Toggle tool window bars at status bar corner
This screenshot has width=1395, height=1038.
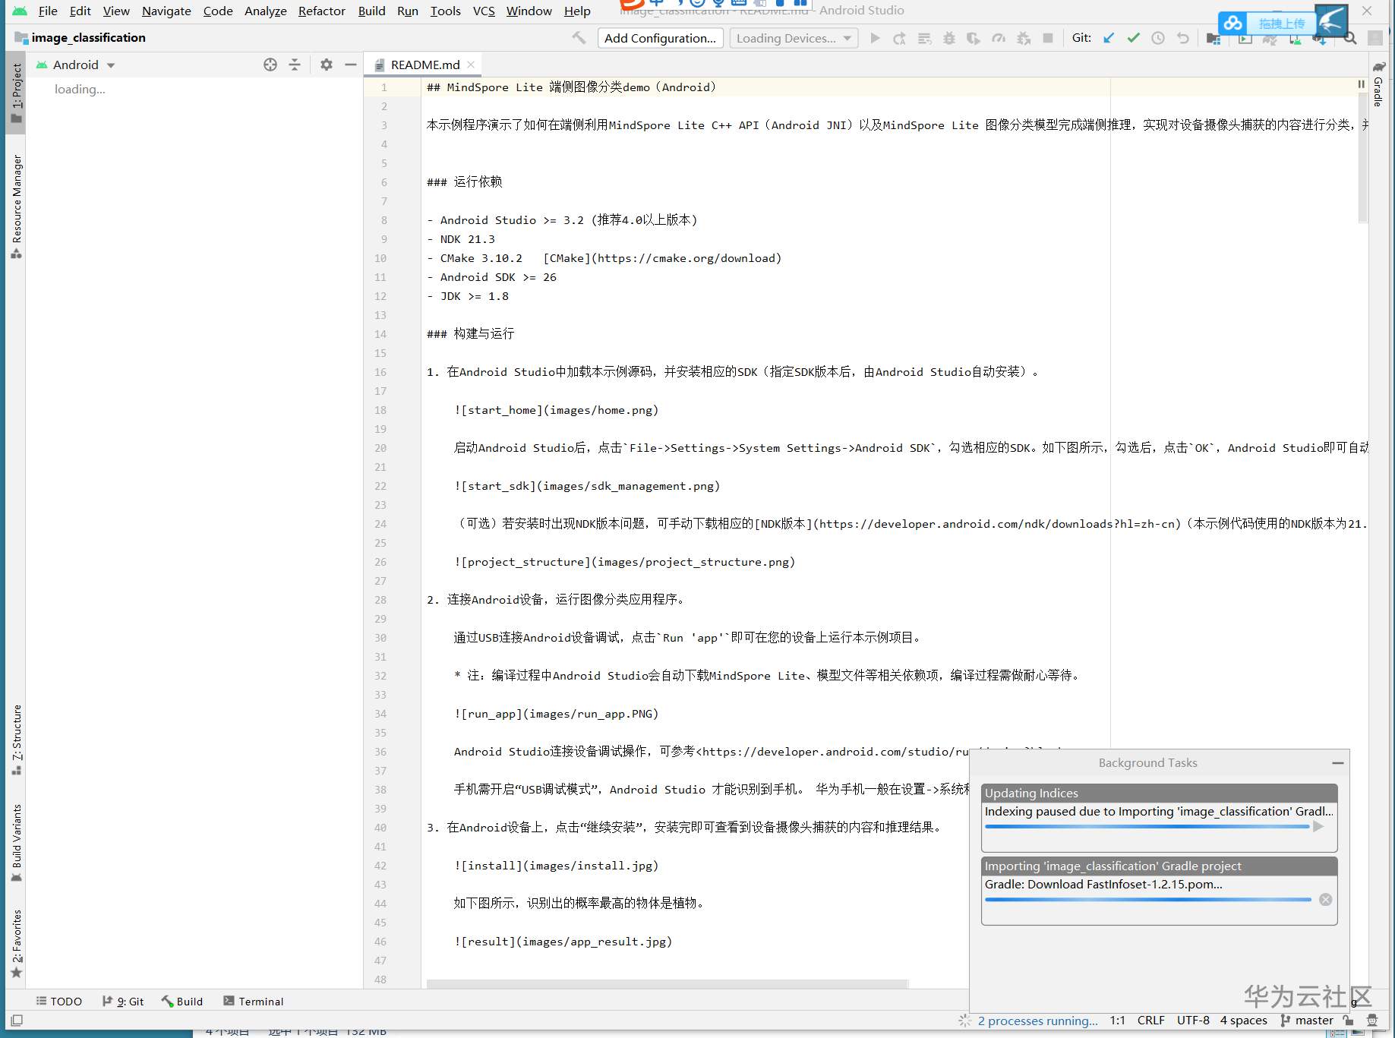point(17,1021)
